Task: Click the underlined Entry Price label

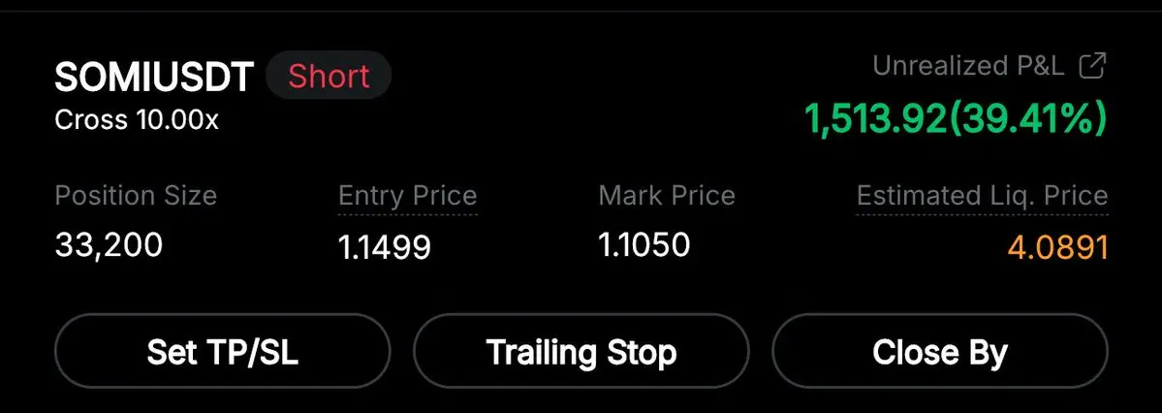Action: point(408,196)
